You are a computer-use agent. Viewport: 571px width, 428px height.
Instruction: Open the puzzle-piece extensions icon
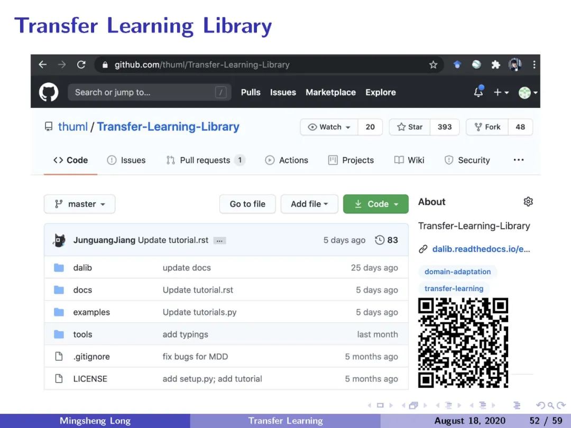[495, 65]
